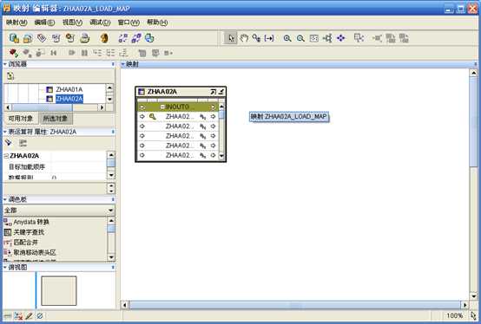
Task: Click the debug resume arrow icon
Action: (71, 53)
